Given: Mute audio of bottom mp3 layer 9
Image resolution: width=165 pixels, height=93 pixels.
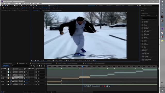Looking at the screenshot, I should coord(3,84).
